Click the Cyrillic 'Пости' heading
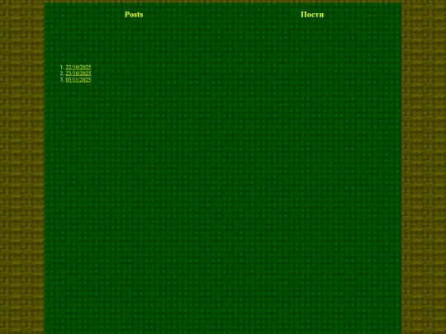The width and height of the screenshot is (446, 334). point(312,15)
